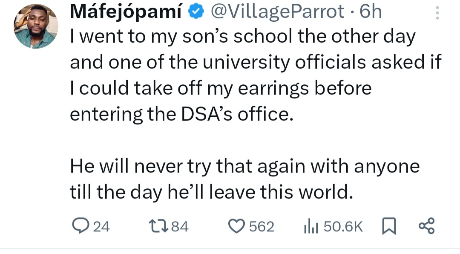Screen dimensions: 460x254
Task: Click the 6h timestamp
Action: coord(371,12)
